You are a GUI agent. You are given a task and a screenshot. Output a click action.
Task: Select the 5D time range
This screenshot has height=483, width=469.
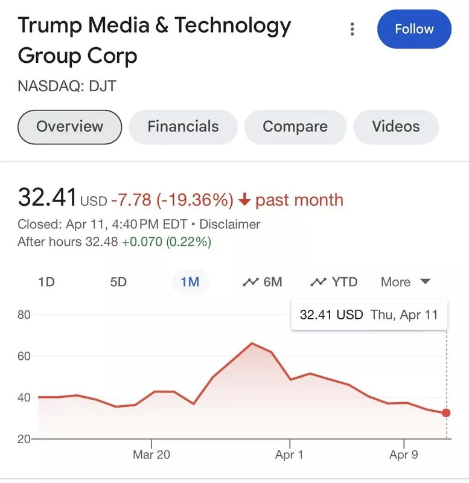pyautogui.click(x=118, y=282)
